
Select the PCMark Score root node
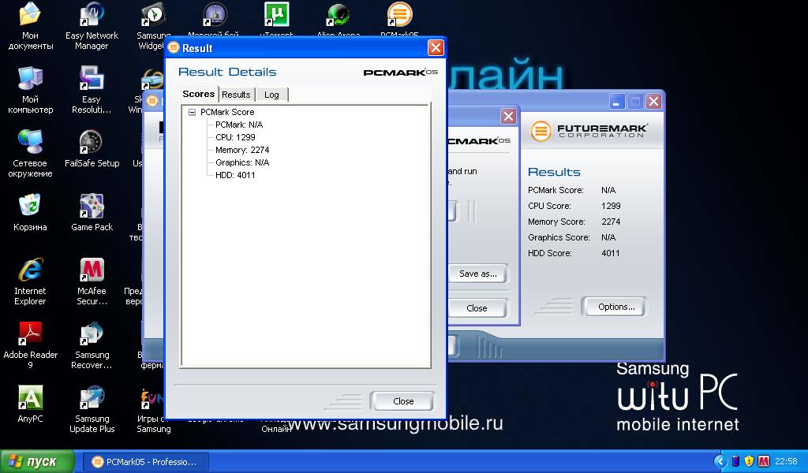point(227,112)
